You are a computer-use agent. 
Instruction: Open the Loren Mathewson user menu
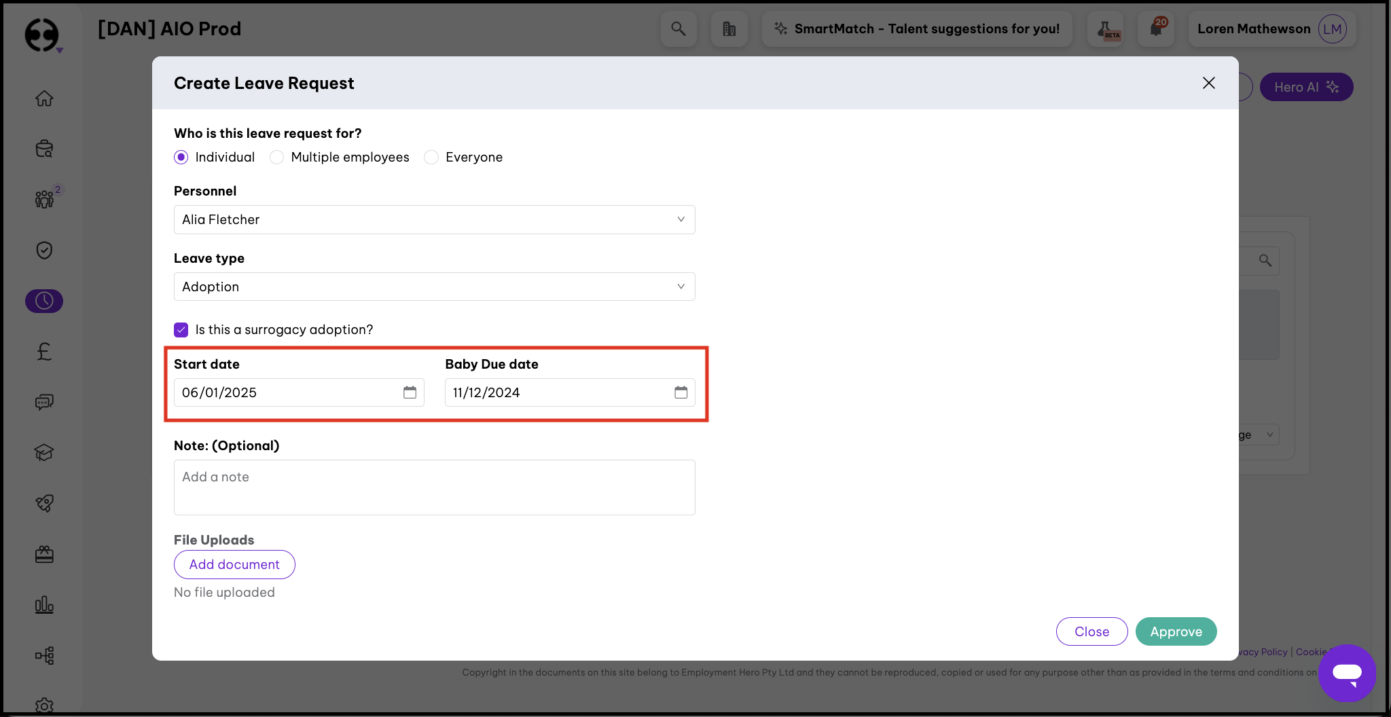pos(1271,29)
